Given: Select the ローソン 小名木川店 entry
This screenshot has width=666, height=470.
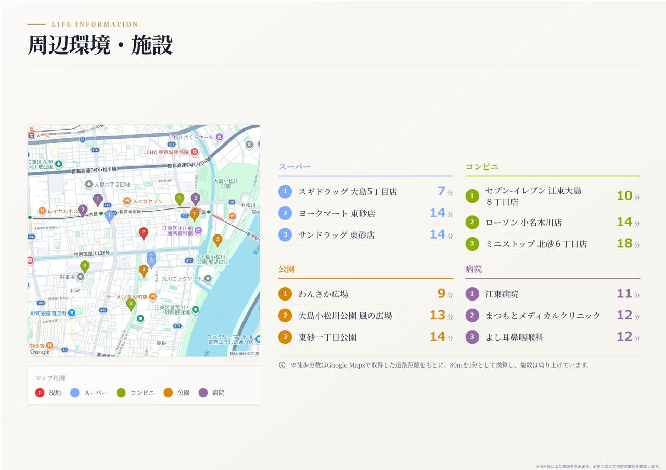Looking at the screenshot, I should 553,222.
